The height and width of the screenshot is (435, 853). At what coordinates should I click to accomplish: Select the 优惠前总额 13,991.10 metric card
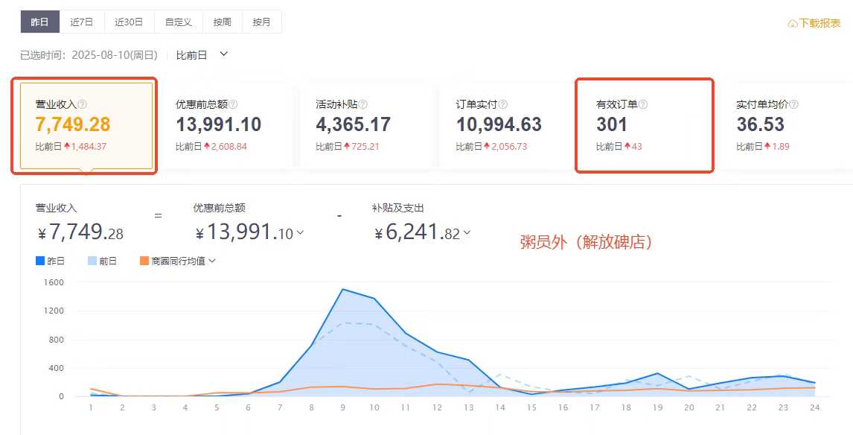tap(226, 126)
